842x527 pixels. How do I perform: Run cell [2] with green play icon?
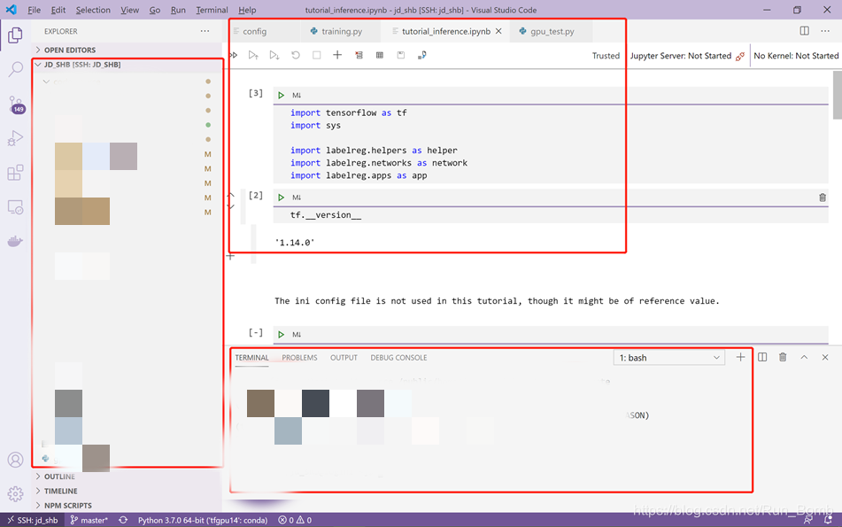click(x=281, y=198)
